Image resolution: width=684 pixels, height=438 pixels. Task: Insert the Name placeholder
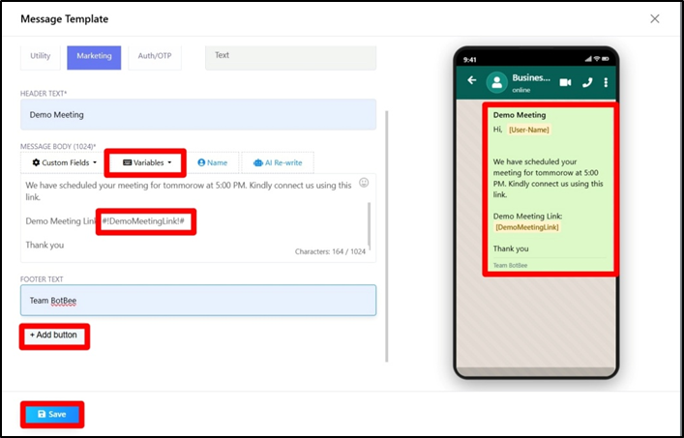tap(212, 162)
